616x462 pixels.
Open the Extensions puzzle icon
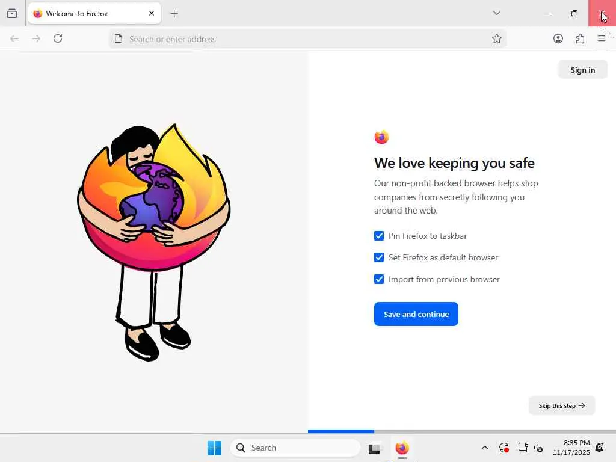pyautogui.click(x=580, y=38)
